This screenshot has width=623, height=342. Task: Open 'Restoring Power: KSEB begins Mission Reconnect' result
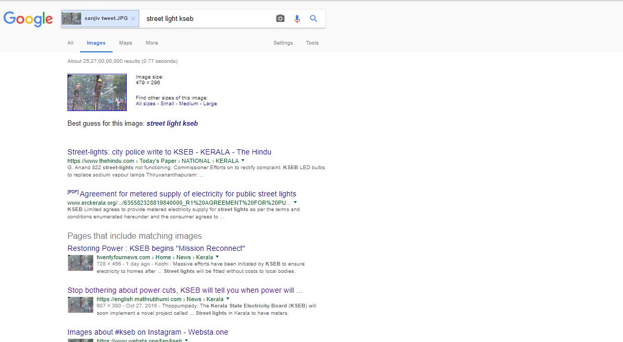coord(156,248)
